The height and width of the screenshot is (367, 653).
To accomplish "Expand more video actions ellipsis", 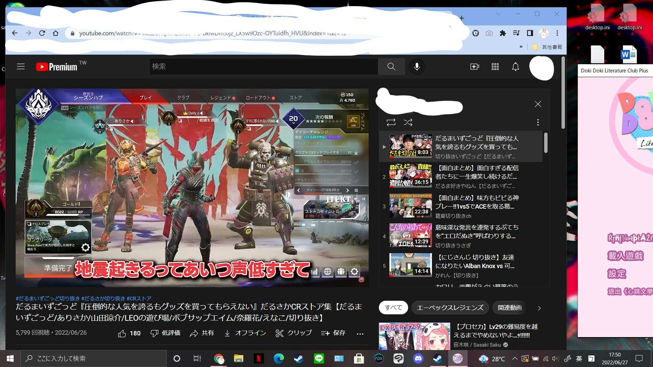I will [360, 334].
